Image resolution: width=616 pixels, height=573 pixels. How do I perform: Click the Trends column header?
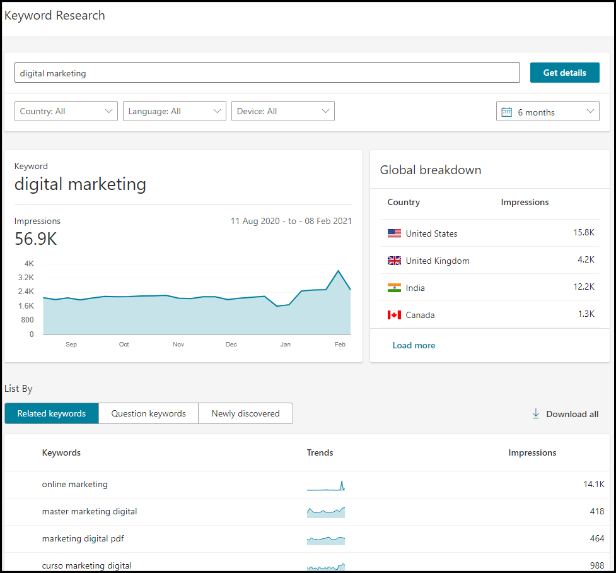320,452
